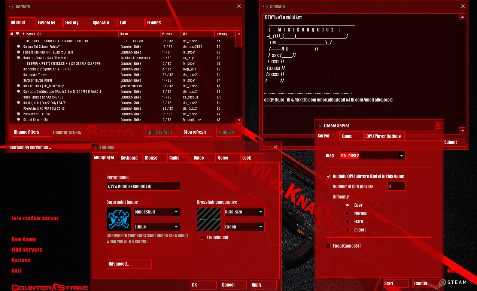The width and height of the screenshot is (477, 291).
Task: Select Expert bot difficulty
Action: [347, 230]
